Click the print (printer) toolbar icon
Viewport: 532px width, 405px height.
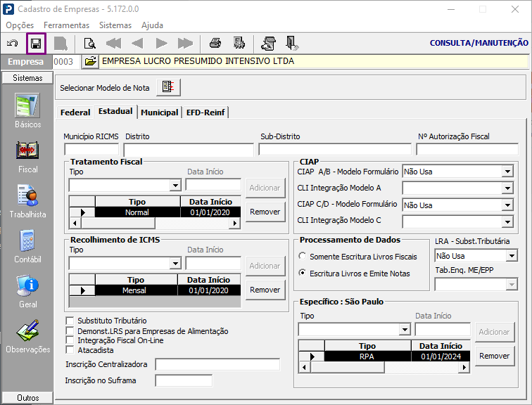click(215, 44)
